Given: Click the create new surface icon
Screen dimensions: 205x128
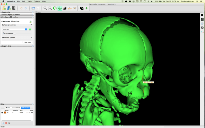Looking at the screenshot, I should coord(30,22).
